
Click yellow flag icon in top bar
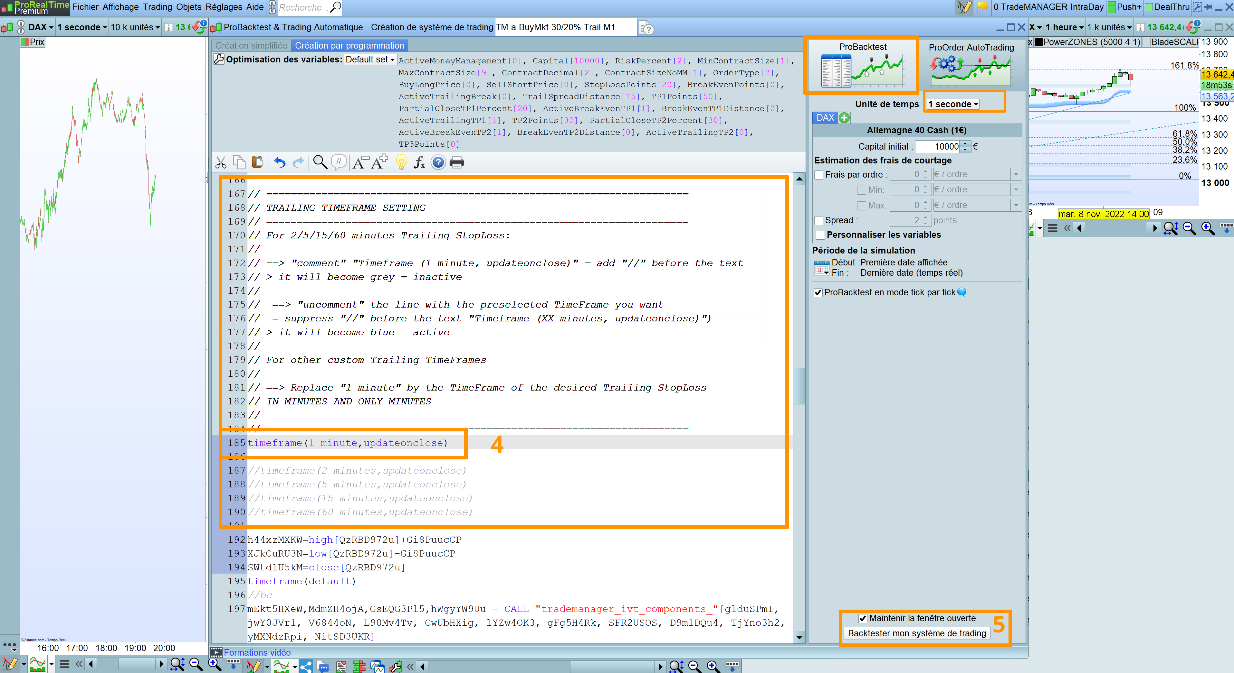pyautogui.click(x=982, y=7)
